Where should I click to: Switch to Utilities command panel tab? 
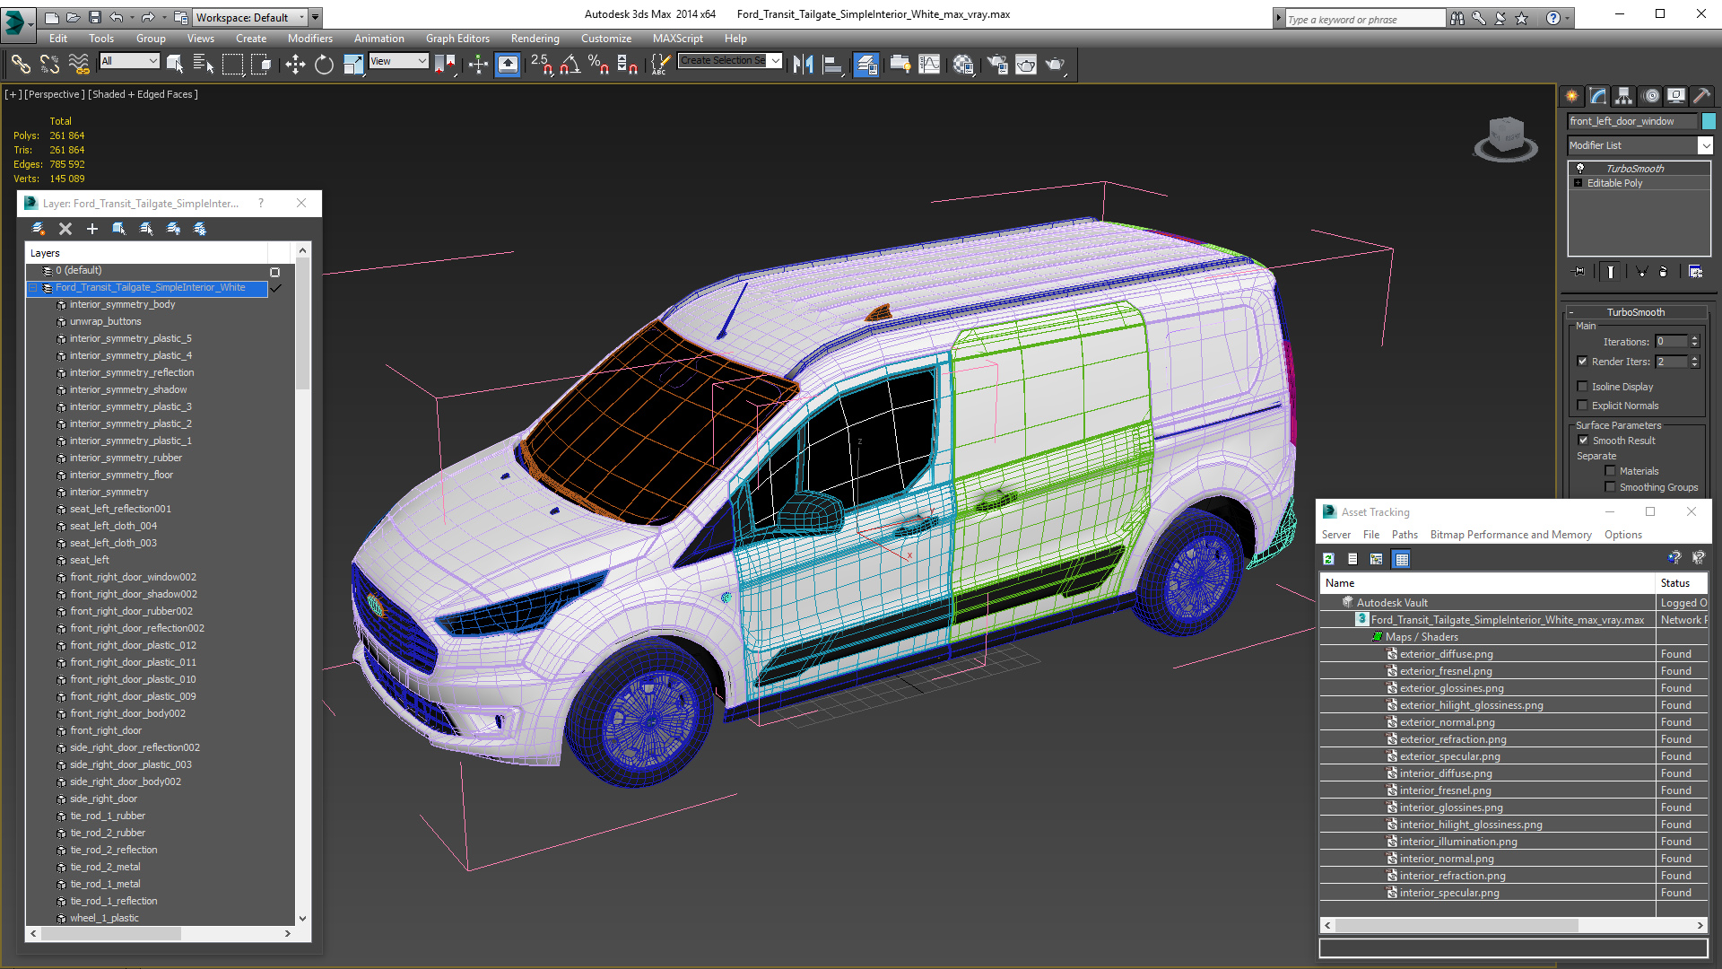point(1702,96)
